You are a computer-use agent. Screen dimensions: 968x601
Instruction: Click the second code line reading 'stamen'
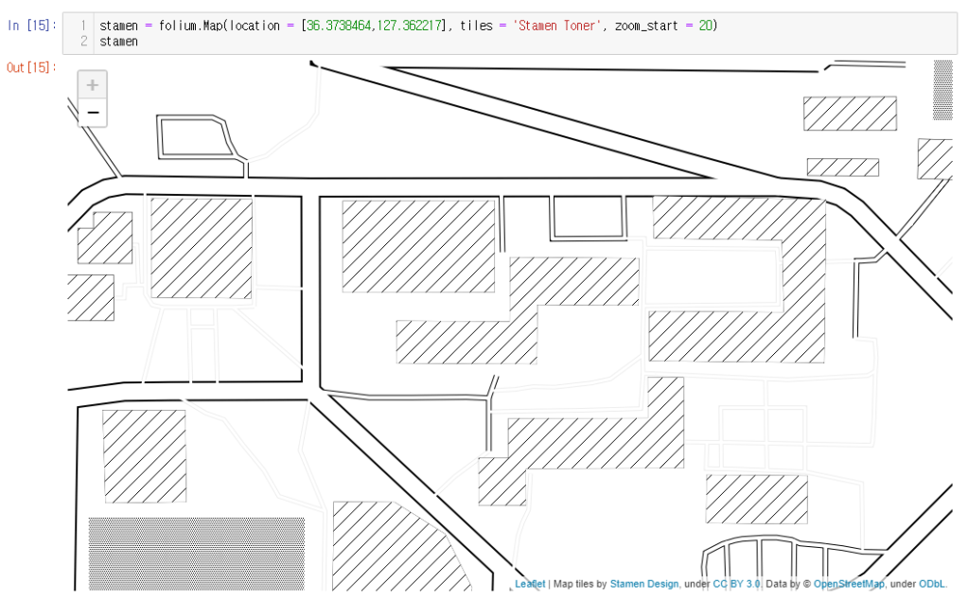click(x=119, y=42)
